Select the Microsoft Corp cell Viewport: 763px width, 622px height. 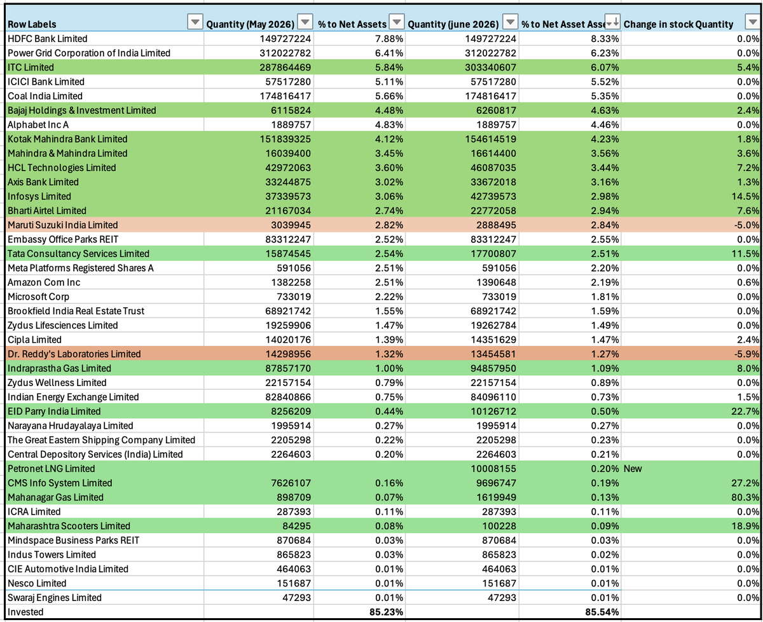pyautogui.click(x=104, y=296)
